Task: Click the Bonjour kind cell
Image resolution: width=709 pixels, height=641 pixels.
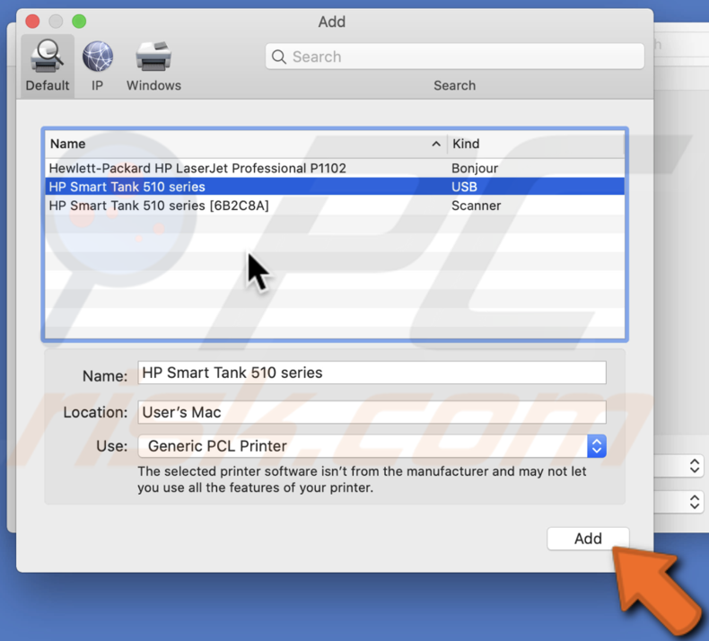Action: point(475,168)
